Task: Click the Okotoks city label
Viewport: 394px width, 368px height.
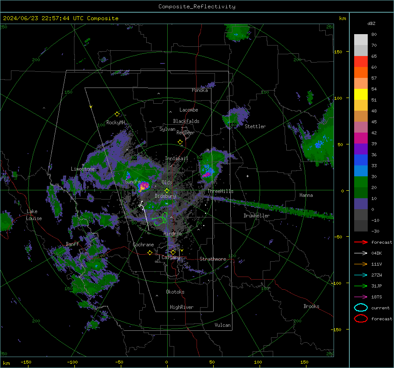Action: pos(175,291)
